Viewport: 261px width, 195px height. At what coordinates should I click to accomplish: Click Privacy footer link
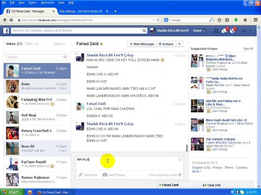tap(217, 167)
